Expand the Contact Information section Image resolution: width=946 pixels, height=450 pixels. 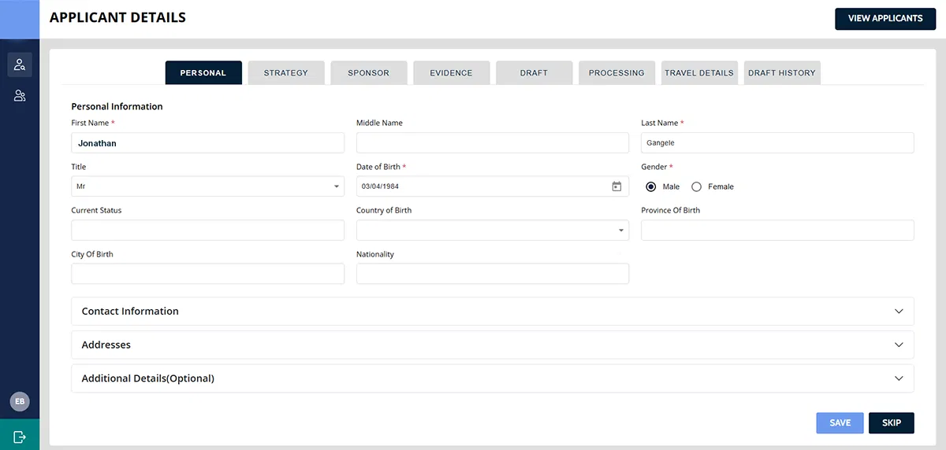493,312
